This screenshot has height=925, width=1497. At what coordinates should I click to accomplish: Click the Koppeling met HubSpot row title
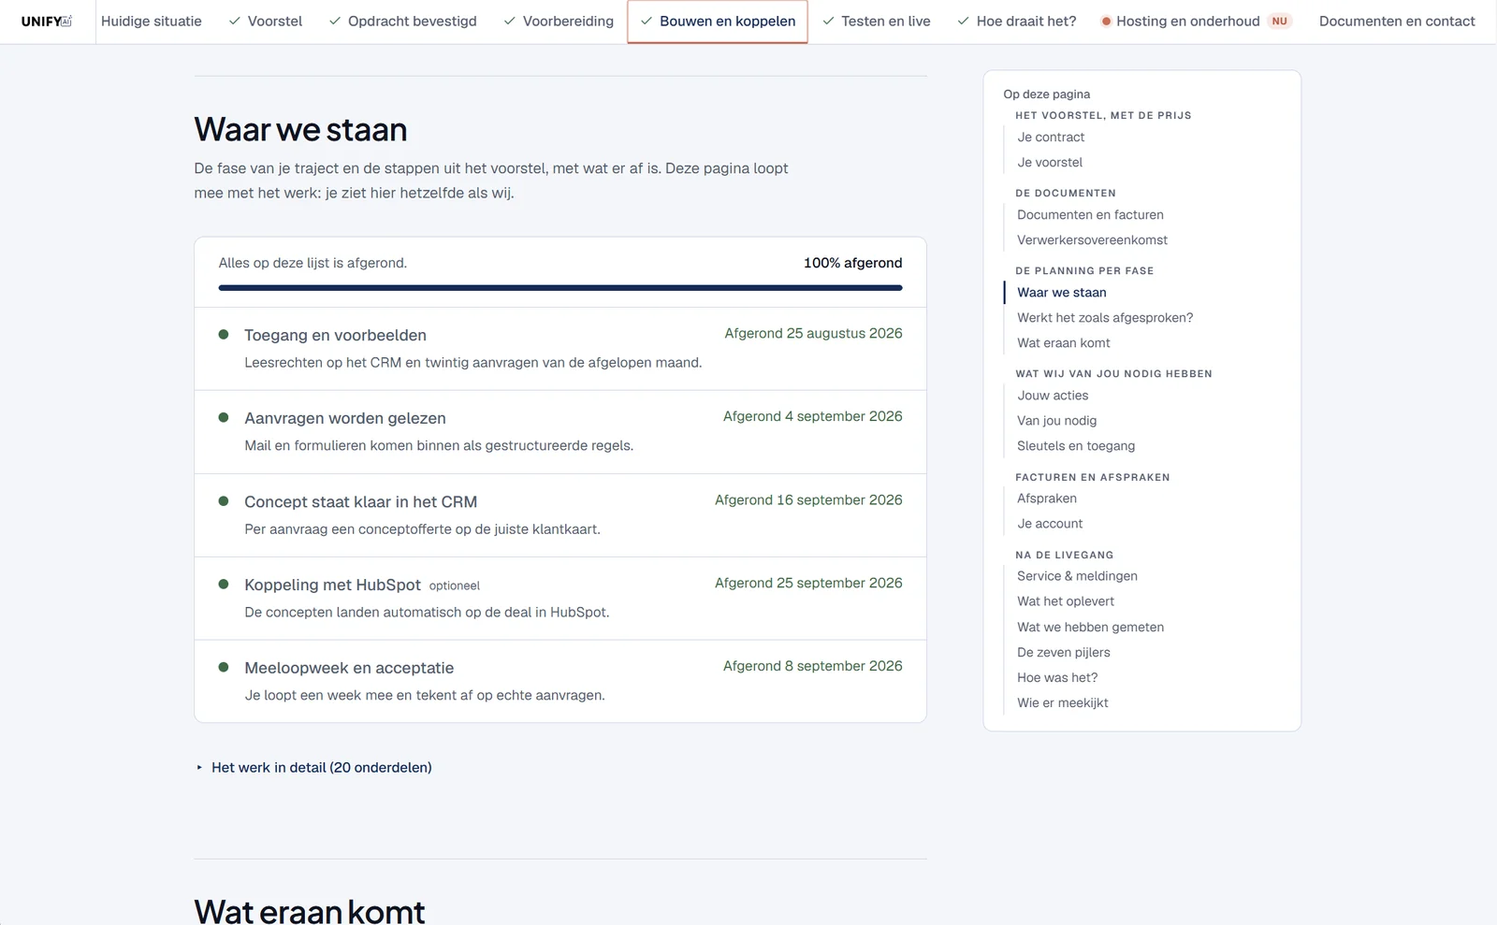coord(332,585)
